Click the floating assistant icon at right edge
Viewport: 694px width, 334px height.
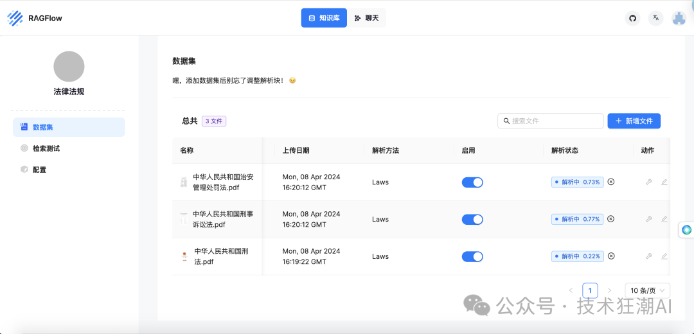point(686,229)
